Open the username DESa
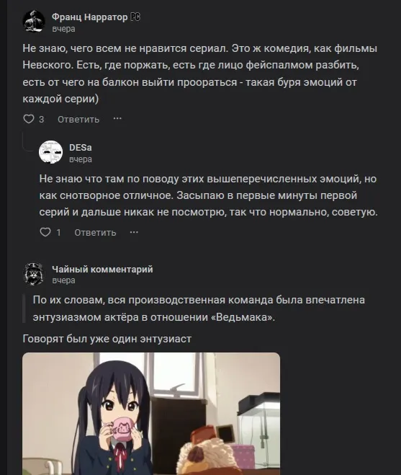The width and height of the screenshot is (401, 475). tap(81, 148)
